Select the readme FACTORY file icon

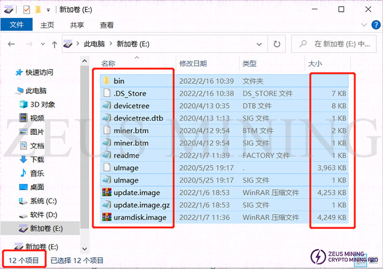pos(107,155)
